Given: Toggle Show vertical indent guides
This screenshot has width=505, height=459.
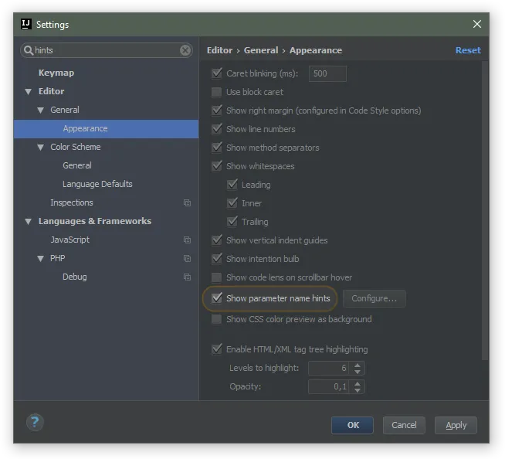Looking at the screenshot, I should pyautogui.click(x=217, y=240).
